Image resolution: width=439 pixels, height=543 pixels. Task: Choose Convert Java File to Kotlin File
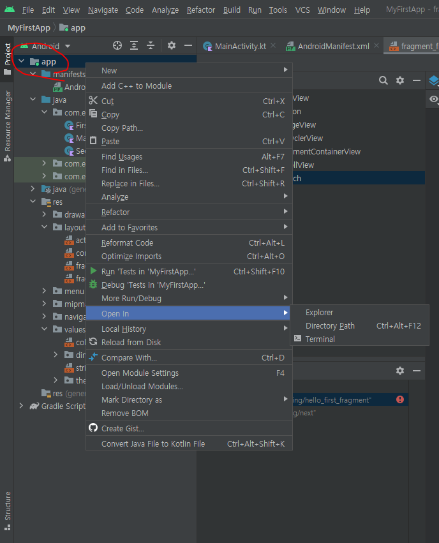point(189,443)
